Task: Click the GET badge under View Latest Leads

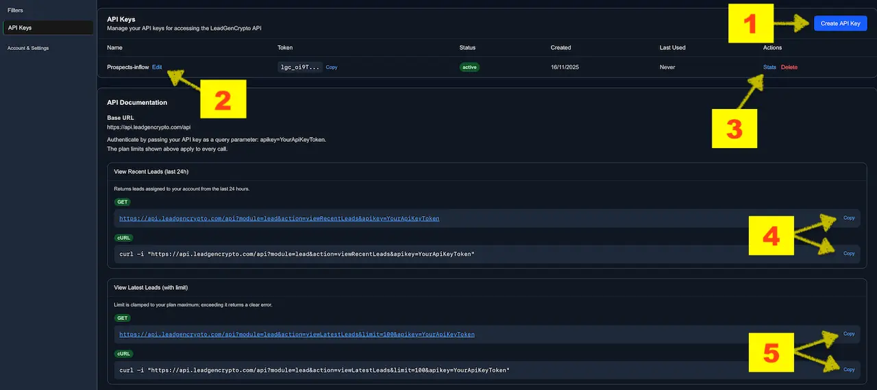Action: [x=122, y=318]
